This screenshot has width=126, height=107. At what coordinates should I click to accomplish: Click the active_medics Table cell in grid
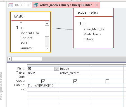(x=75, y=73)
